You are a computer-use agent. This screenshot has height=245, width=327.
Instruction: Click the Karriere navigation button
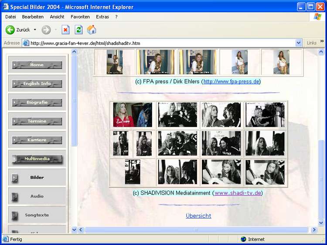(x=37, y=140)
